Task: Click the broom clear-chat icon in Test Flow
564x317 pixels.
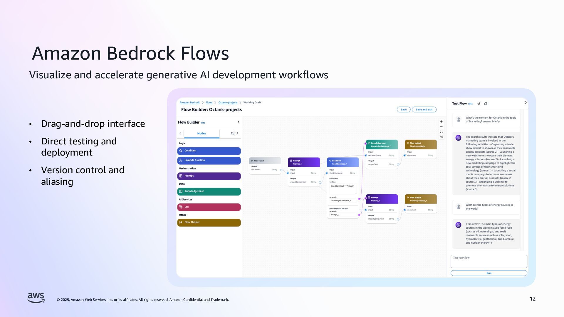Action: 479,104
